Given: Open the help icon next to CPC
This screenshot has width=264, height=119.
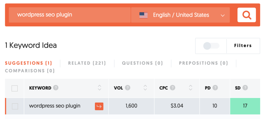Looking at the screenshot, I should click(172, 88).
